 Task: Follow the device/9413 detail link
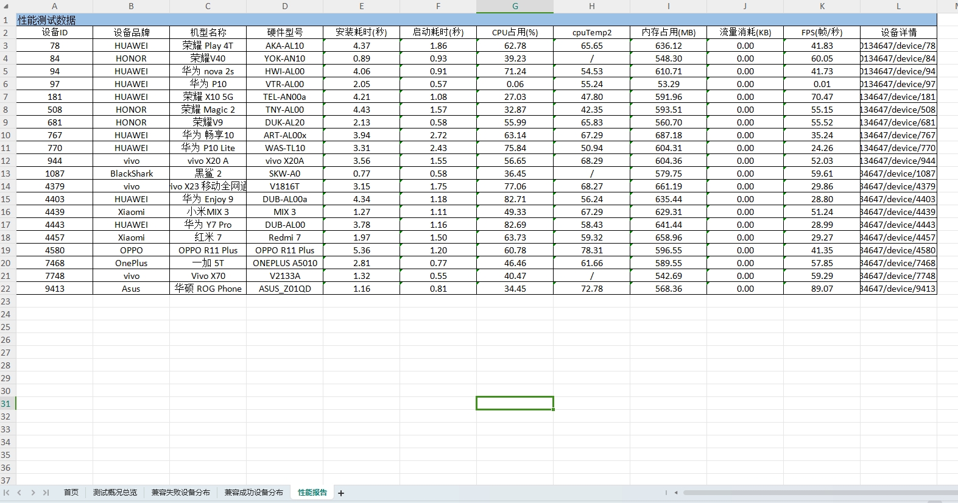coord(898,289)
